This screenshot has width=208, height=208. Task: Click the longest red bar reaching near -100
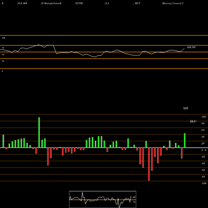pos(149,164)
